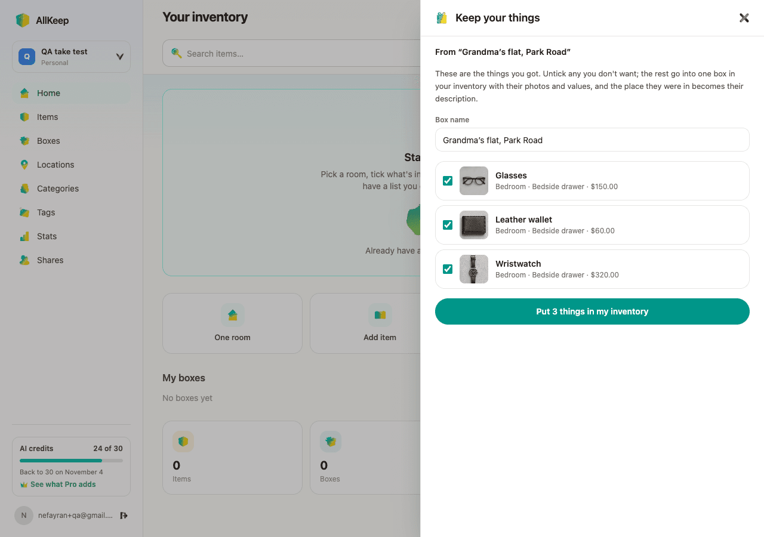Click the Glasses photo thumbnail
Viewport: 764px width, 537px height.
point(474,181)
